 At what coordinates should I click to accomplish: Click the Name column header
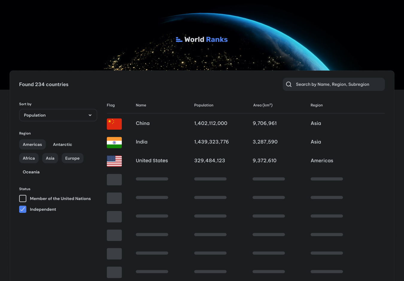pos(141,105)
